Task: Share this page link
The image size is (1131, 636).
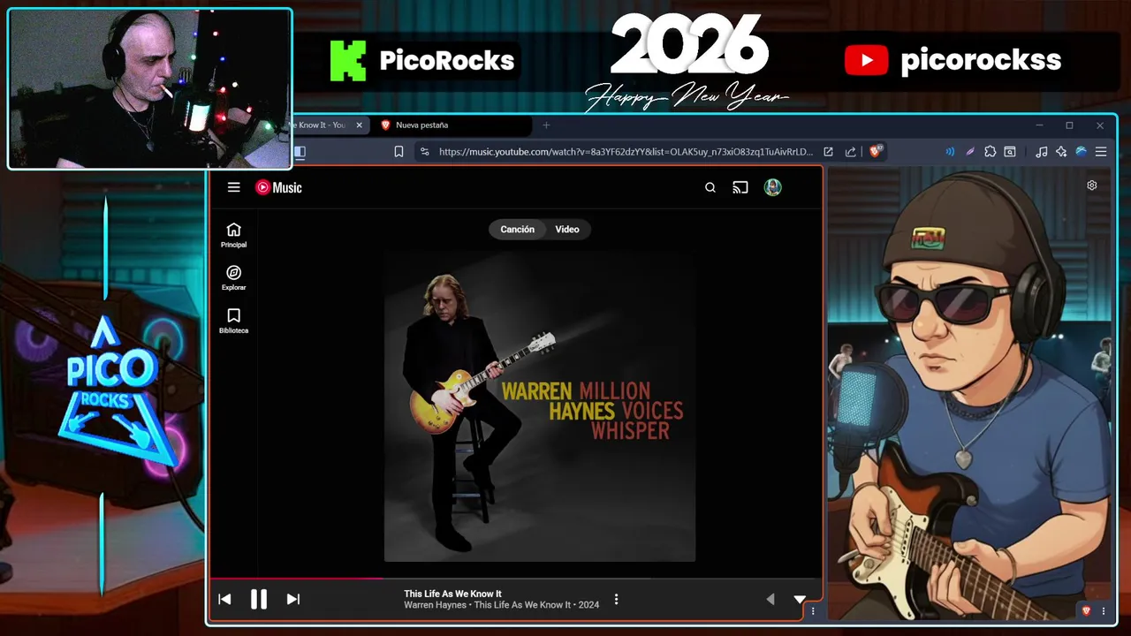Action: tap(851, 152)
